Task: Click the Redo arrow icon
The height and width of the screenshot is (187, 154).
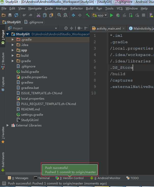Action: [x=31, y=15]
